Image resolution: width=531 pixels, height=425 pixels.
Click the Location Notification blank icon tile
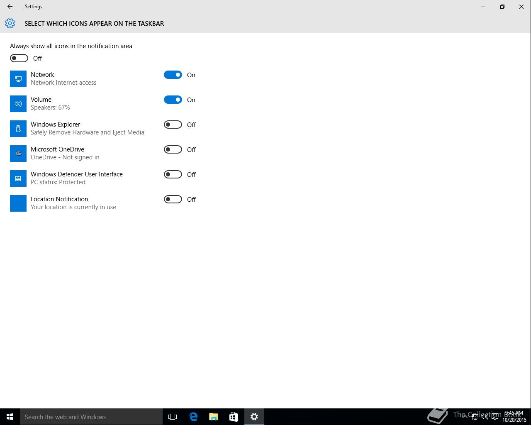click(18, 203)
